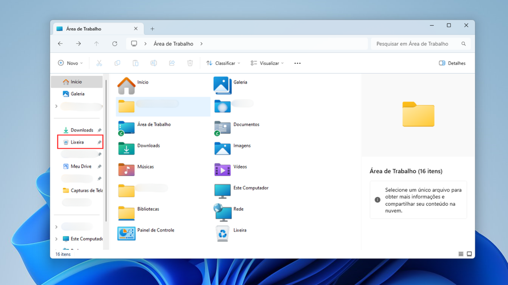Screen dimensions: 508x285
Task: Unpin Downloads using its pin icon
Action: point(99,130)
